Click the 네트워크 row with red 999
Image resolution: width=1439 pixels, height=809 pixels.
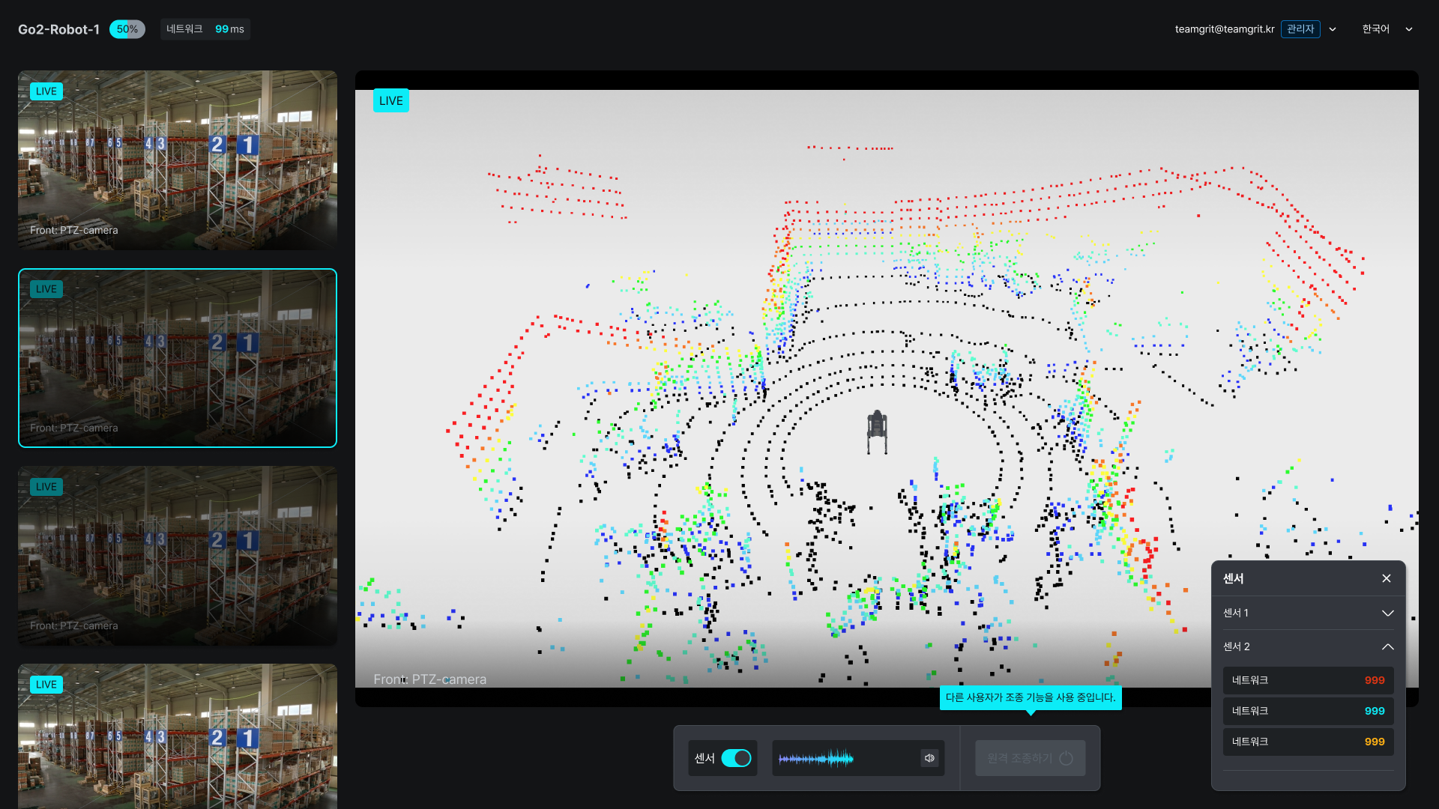click(x=1308, y=680)
